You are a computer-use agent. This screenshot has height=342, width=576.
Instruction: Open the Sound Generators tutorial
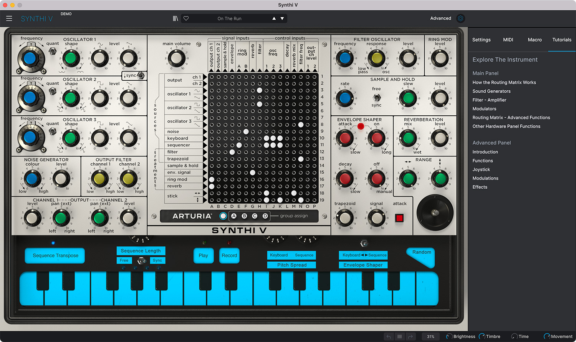[491, 91]
